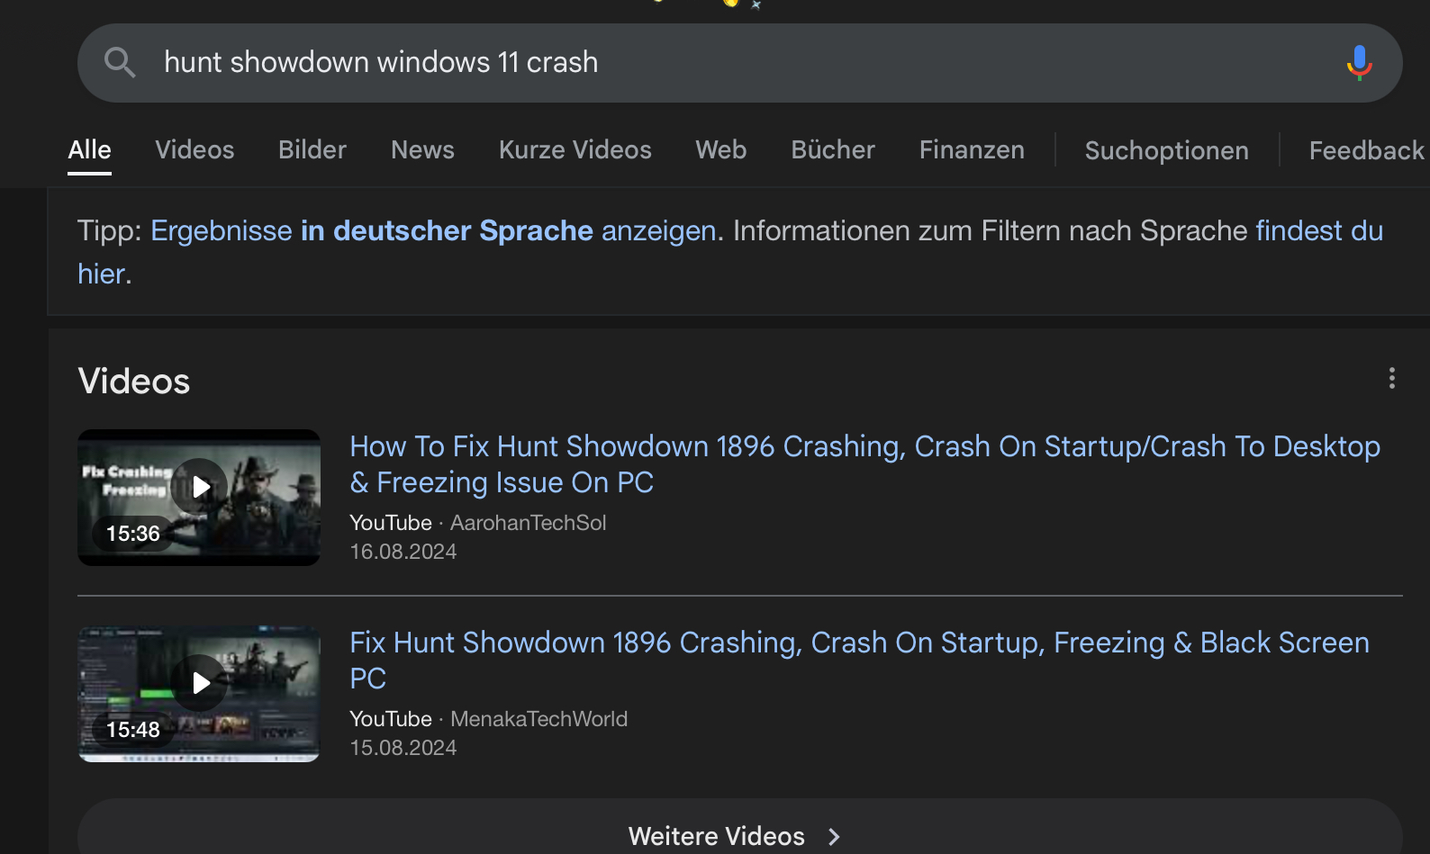Show results in deutscher Sprache link
This screenshot has height=854, width=1430.
tap(432, 231)
